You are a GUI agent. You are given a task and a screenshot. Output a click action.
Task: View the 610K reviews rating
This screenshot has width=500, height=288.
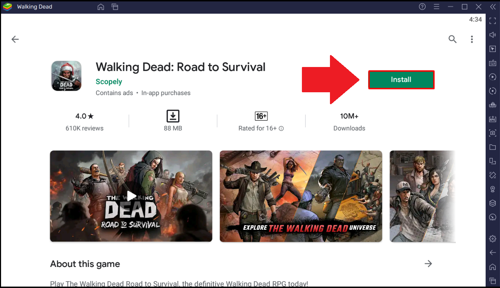[85, 122]
